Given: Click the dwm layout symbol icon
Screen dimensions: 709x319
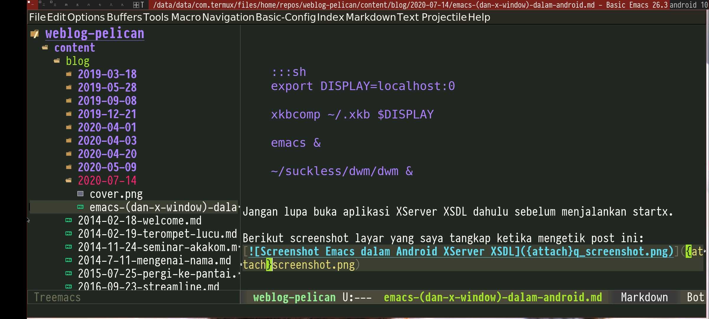Looking at the screenshot, I should [x=138, y=5].
